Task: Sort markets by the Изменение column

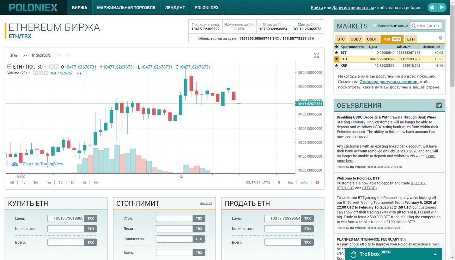Action: (x=431, y=47)
